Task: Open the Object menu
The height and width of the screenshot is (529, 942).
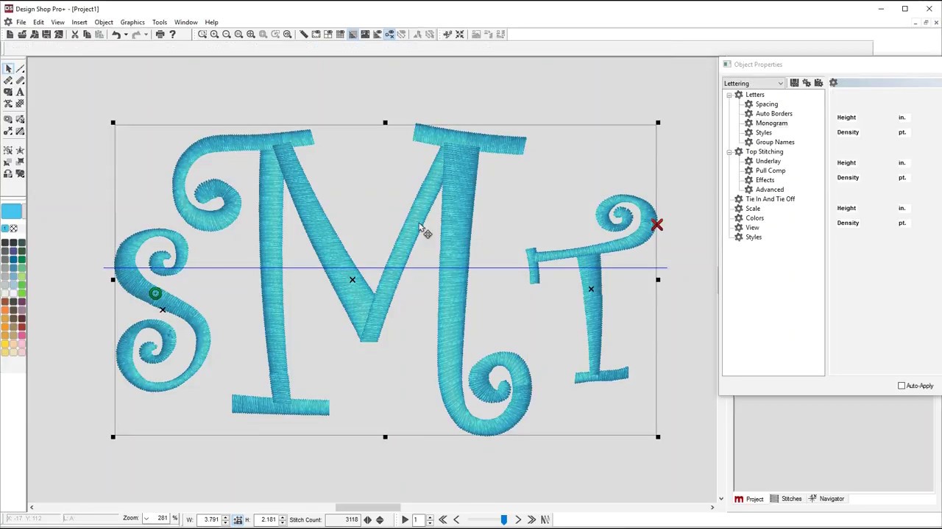Action: point(104,22)
